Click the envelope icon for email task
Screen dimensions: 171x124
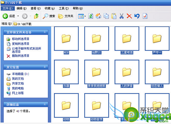point(8,49)
